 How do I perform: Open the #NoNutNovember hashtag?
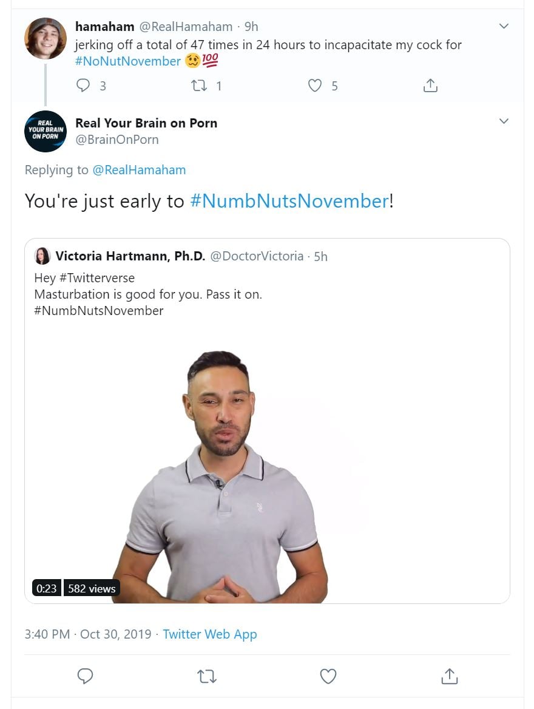(x=128, y=61)
